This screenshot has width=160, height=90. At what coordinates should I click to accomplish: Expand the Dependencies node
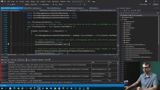tap(122, 22)
